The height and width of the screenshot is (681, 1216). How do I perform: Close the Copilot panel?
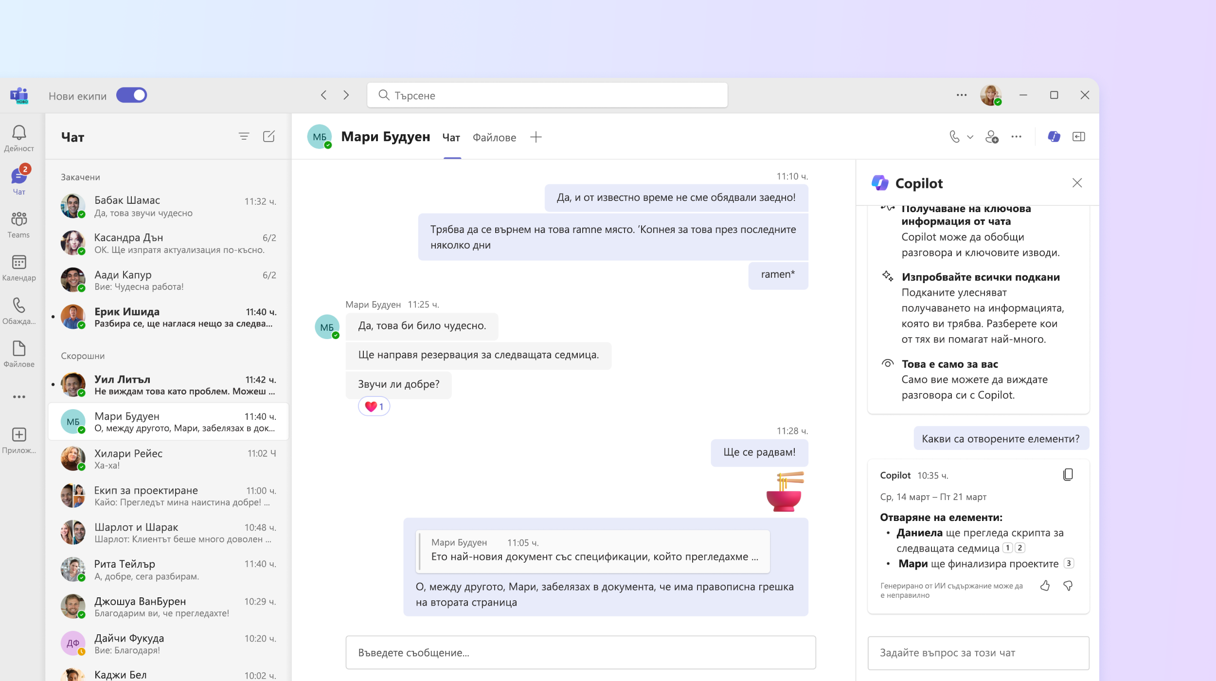(x=1077, y=182)
